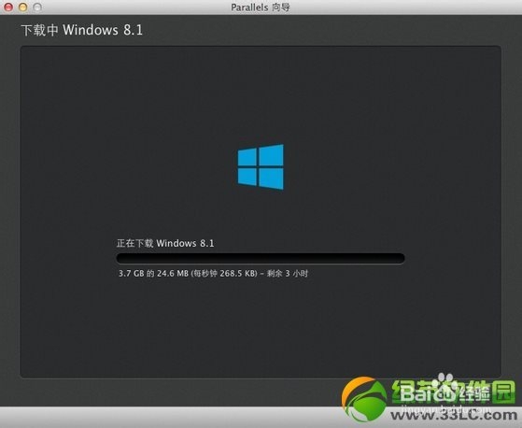Click the green leaf watermark logo
522x428 pixels.
363,398
